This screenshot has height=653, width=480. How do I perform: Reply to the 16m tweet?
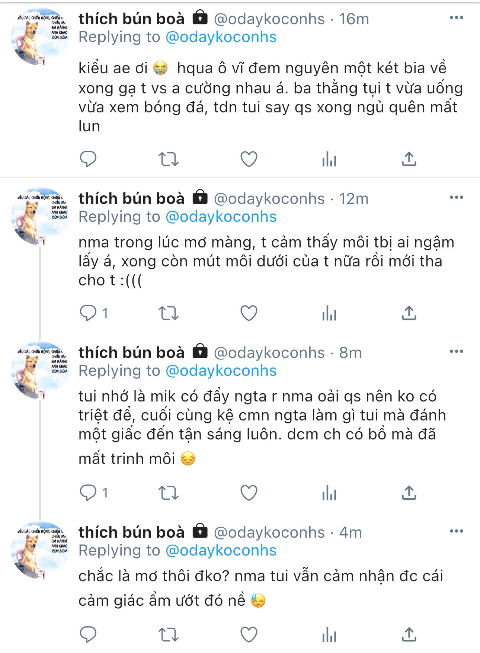click(x=88, y=159)
